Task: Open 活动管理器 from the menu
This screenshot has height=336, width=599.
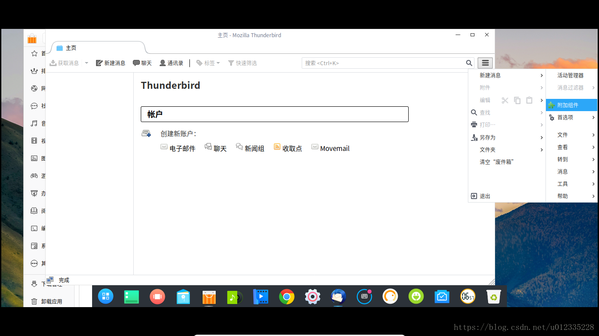Action: pyautogui.click(x=572, y=75)
